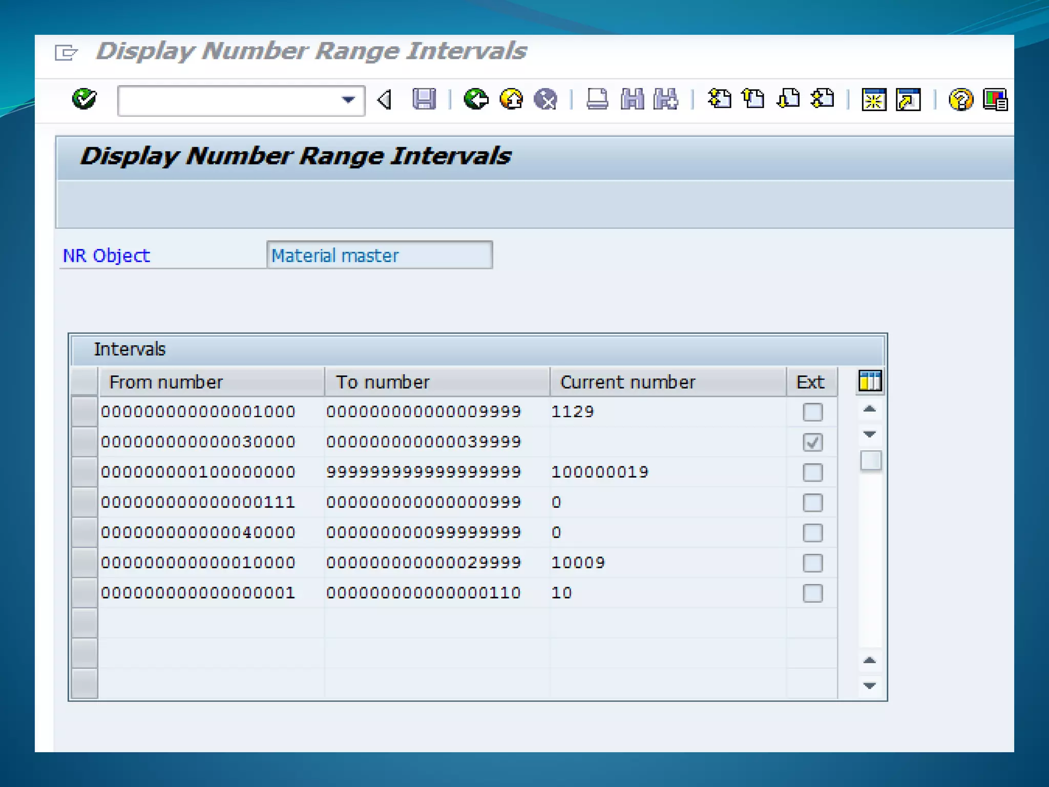
Task: Click the Print icon
Action: coord(597,99)
